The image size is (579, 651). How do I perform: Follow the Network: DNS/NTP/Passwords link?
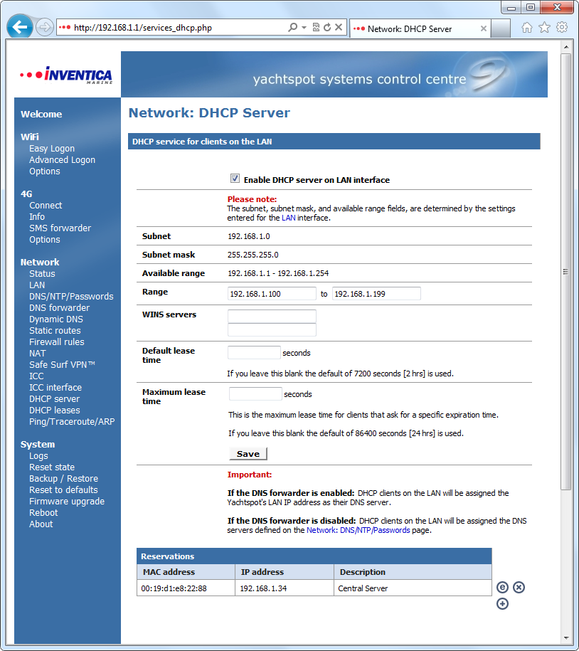tap(358, 530)
